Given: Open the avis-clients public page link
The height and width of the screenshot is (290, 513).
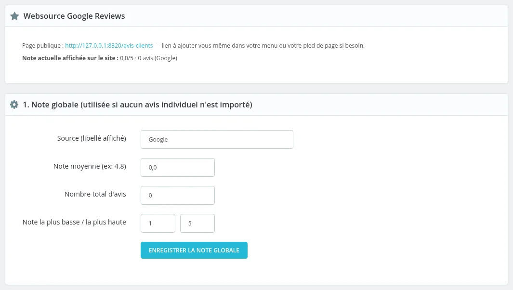Looking at the screenshot, I should pyautogui.click(x=109, y=45).
